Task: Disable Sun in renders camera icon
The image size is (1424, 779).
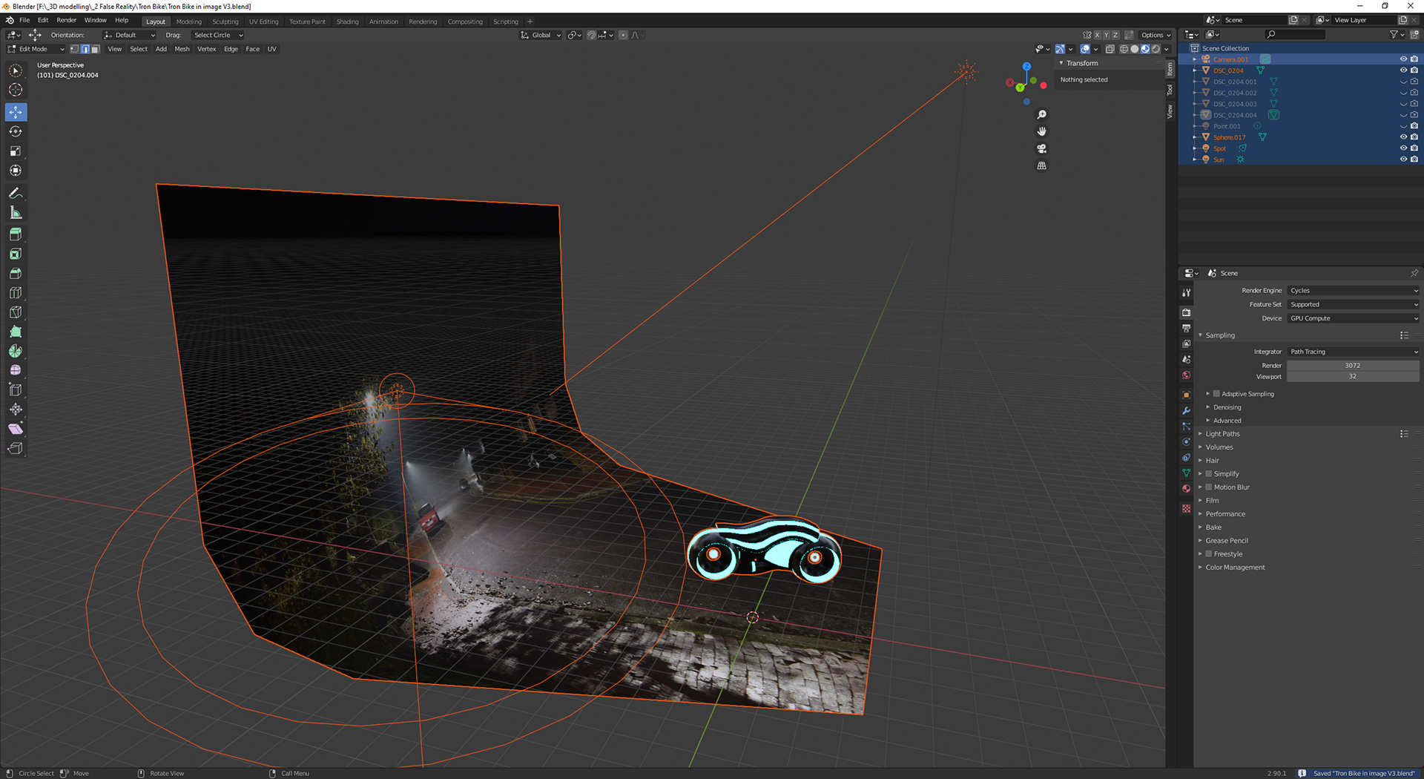Action: [x=1414, y=160]
